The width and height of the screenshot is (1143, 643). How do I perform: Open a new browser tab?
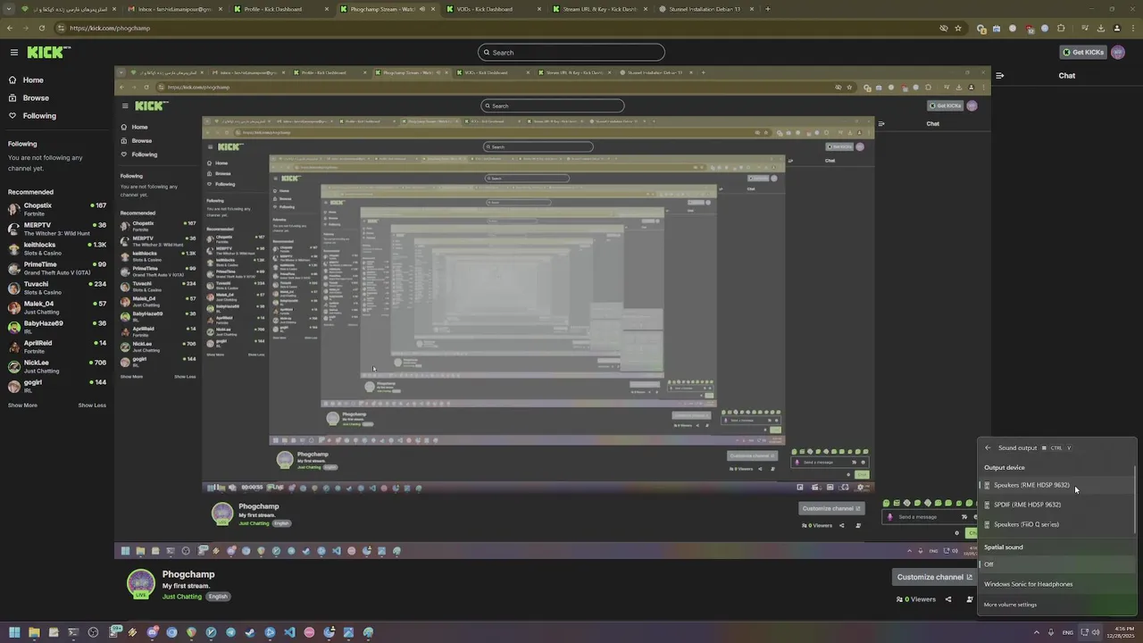coord(767,9)
